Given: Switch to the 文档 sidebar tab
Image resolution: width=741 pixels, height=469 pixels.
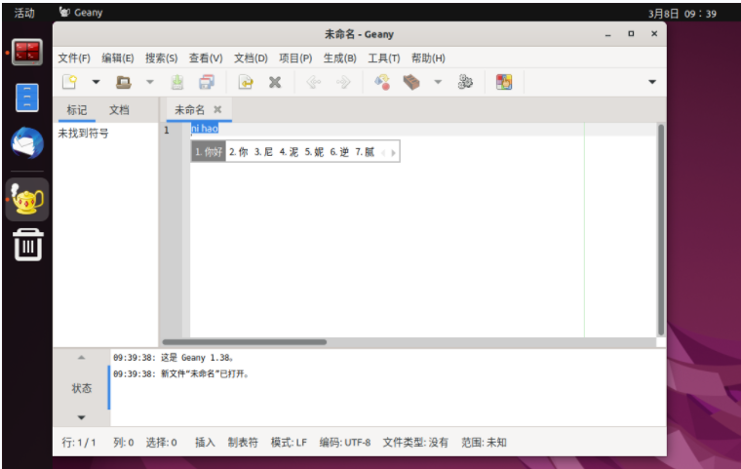Looking at the screenshot, I should point(119,110).
